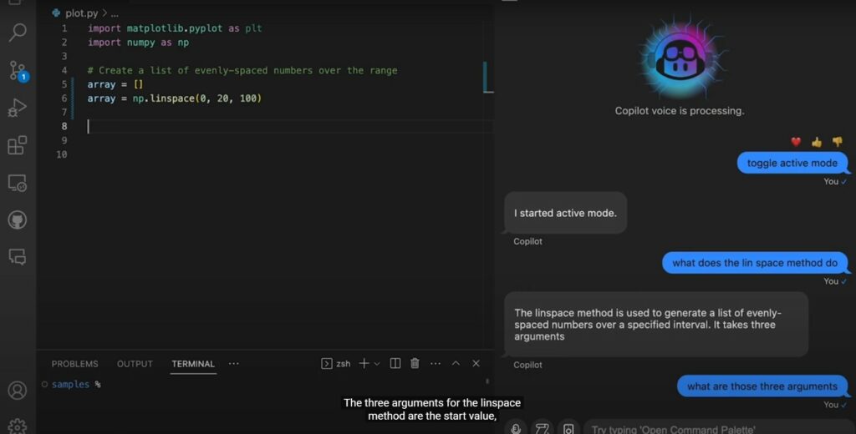The width and height of the screenshot is (856, 434).
Task: Click the Copilot voice avatar icon
Action: tap(680, 58)
